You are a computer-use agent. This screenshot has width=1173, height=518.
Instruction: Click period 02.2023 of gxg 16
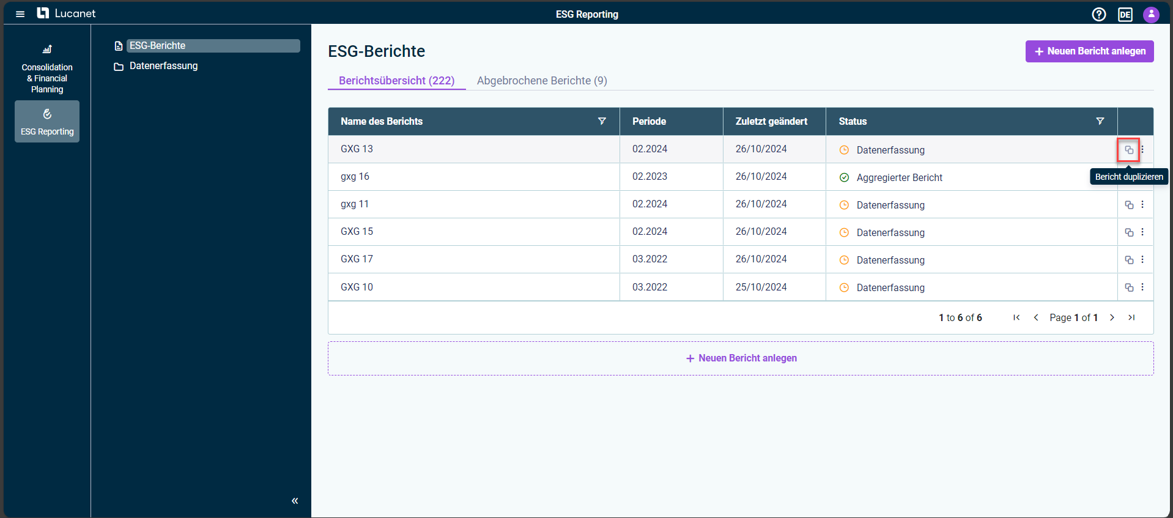[x=649, y=176]
